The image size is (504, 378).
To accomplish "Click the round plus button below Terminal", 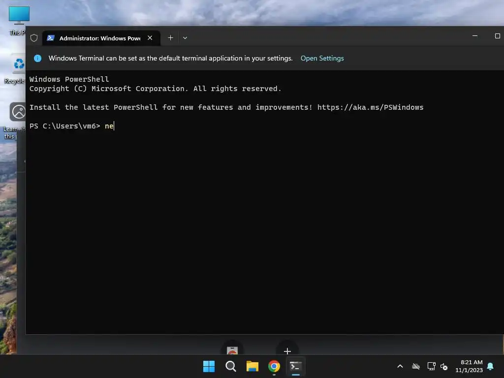I will click(x=287, y=350).
